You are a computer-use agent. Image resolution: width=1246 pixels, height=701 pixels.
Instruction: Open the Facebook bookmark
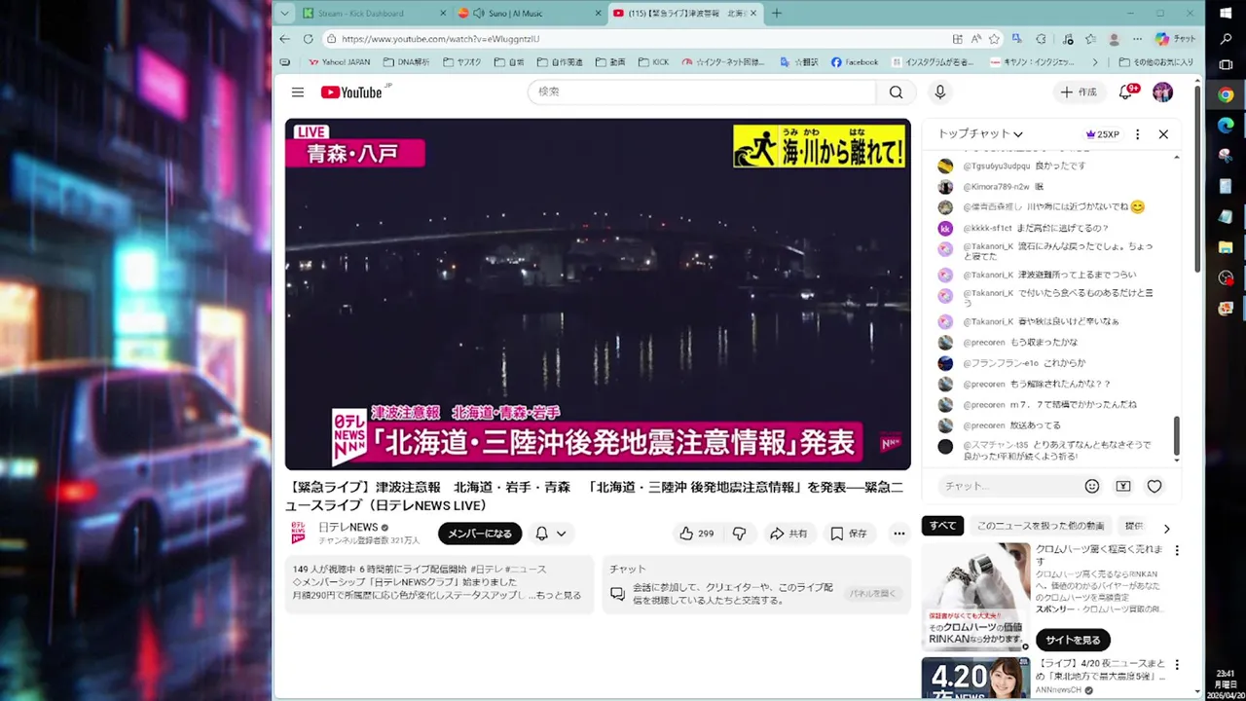(x=855, y=62)
